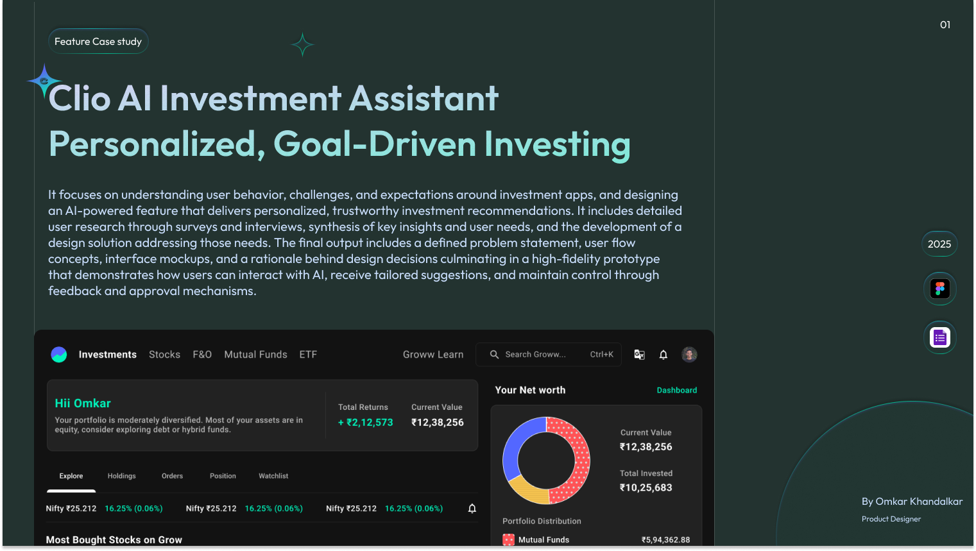Viewport: 976px width, 551px height.
Task: Click the Groww logo icon
Action: pyautogui.click(x=59, y=355)
